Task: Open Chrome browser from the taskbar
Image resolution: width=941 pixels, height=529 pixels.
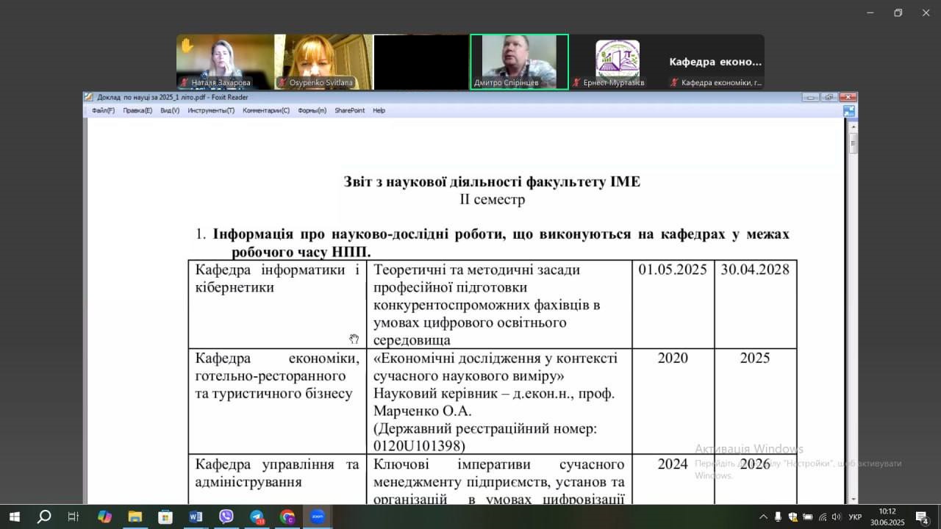Action: coord(287,517)
